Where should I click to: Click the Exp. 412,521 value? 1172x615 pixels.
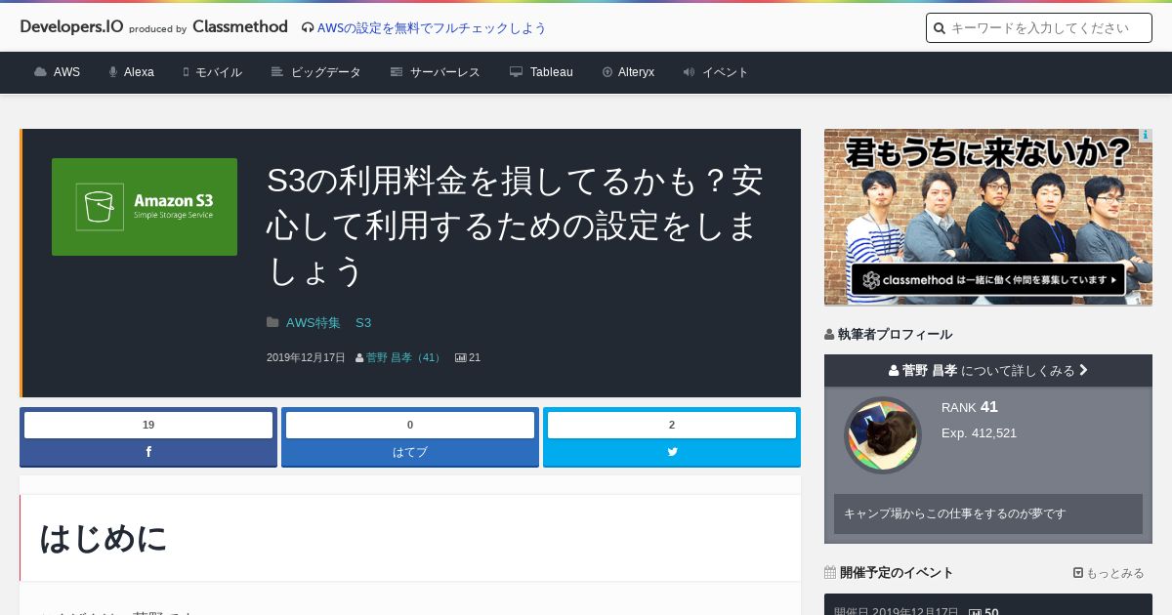[980, 432]
